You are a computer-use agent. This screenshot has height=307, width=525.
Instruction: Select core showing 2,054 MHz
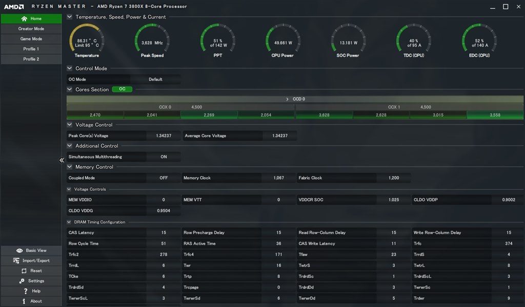pyautogui.click(x=266, y=115)
